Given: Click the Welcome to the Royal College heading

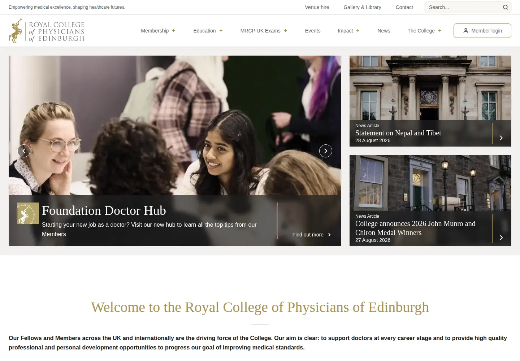Looking at the screenshot, I should pyautogui.click(x=260, y=307).
